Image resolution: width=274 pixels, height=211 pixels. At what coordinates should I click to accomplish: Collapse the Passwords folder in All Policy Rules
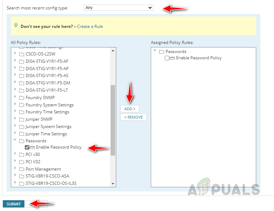coord(15,140)
